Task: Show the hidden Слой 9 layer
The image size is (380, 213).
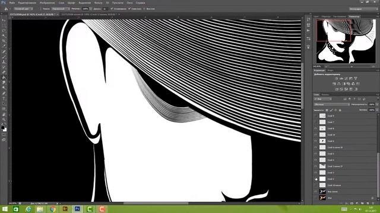Action: click(315, 116)
